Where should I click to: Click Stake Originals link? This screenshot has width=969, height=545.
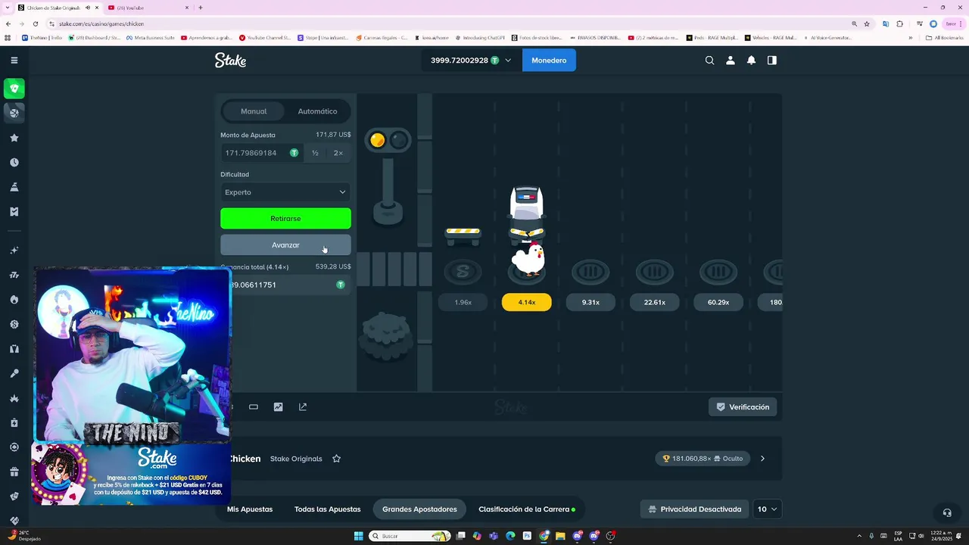coord(296,459)
